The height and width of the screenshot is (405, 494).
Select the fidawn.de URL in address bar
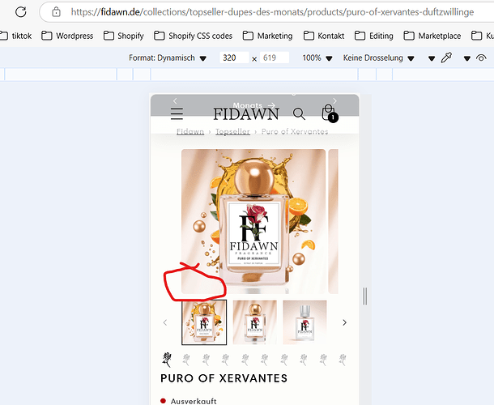pos(272,12)
